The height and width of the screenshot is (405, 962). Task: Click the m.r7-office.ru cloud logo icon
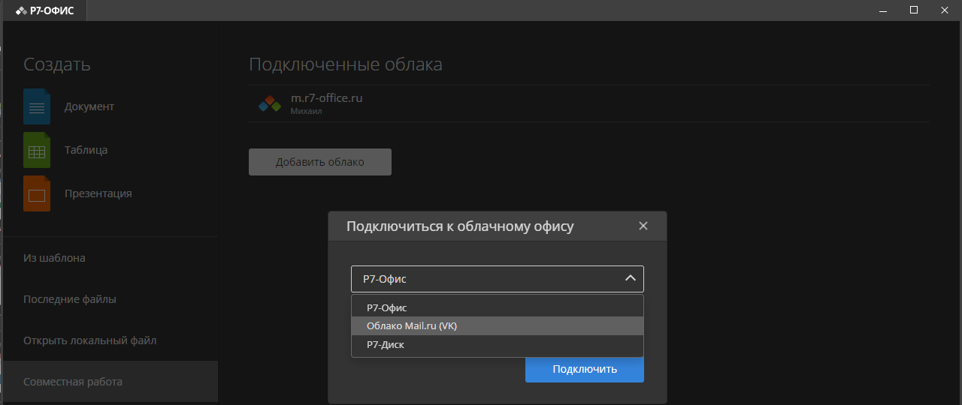pyautogui.click(x=269, y=103)
